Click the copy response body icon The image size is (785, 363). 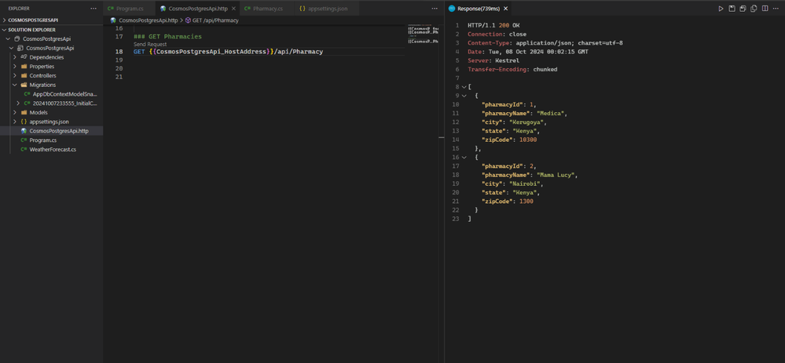point(754,9)
